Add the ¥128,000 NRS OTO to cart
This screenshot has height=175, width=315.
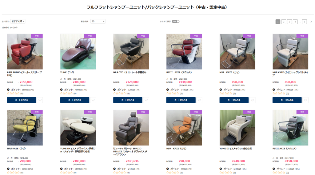(128, 100)
